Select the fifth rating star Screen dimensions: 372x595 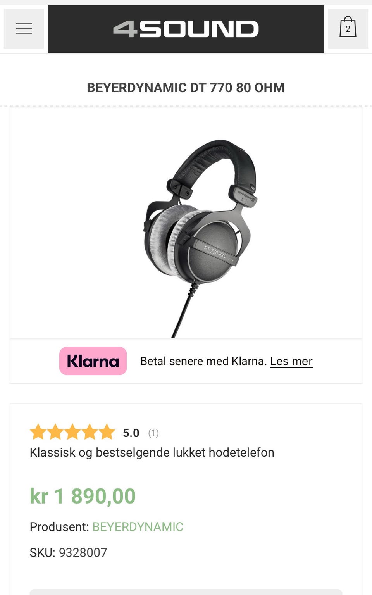point(107,432)
